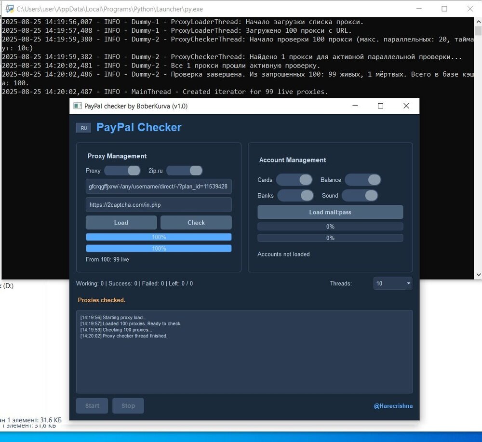The width and height of the screenshot is (482, 442).
Task: Maximize the PayPal checker window
Action: coord(380,106)
